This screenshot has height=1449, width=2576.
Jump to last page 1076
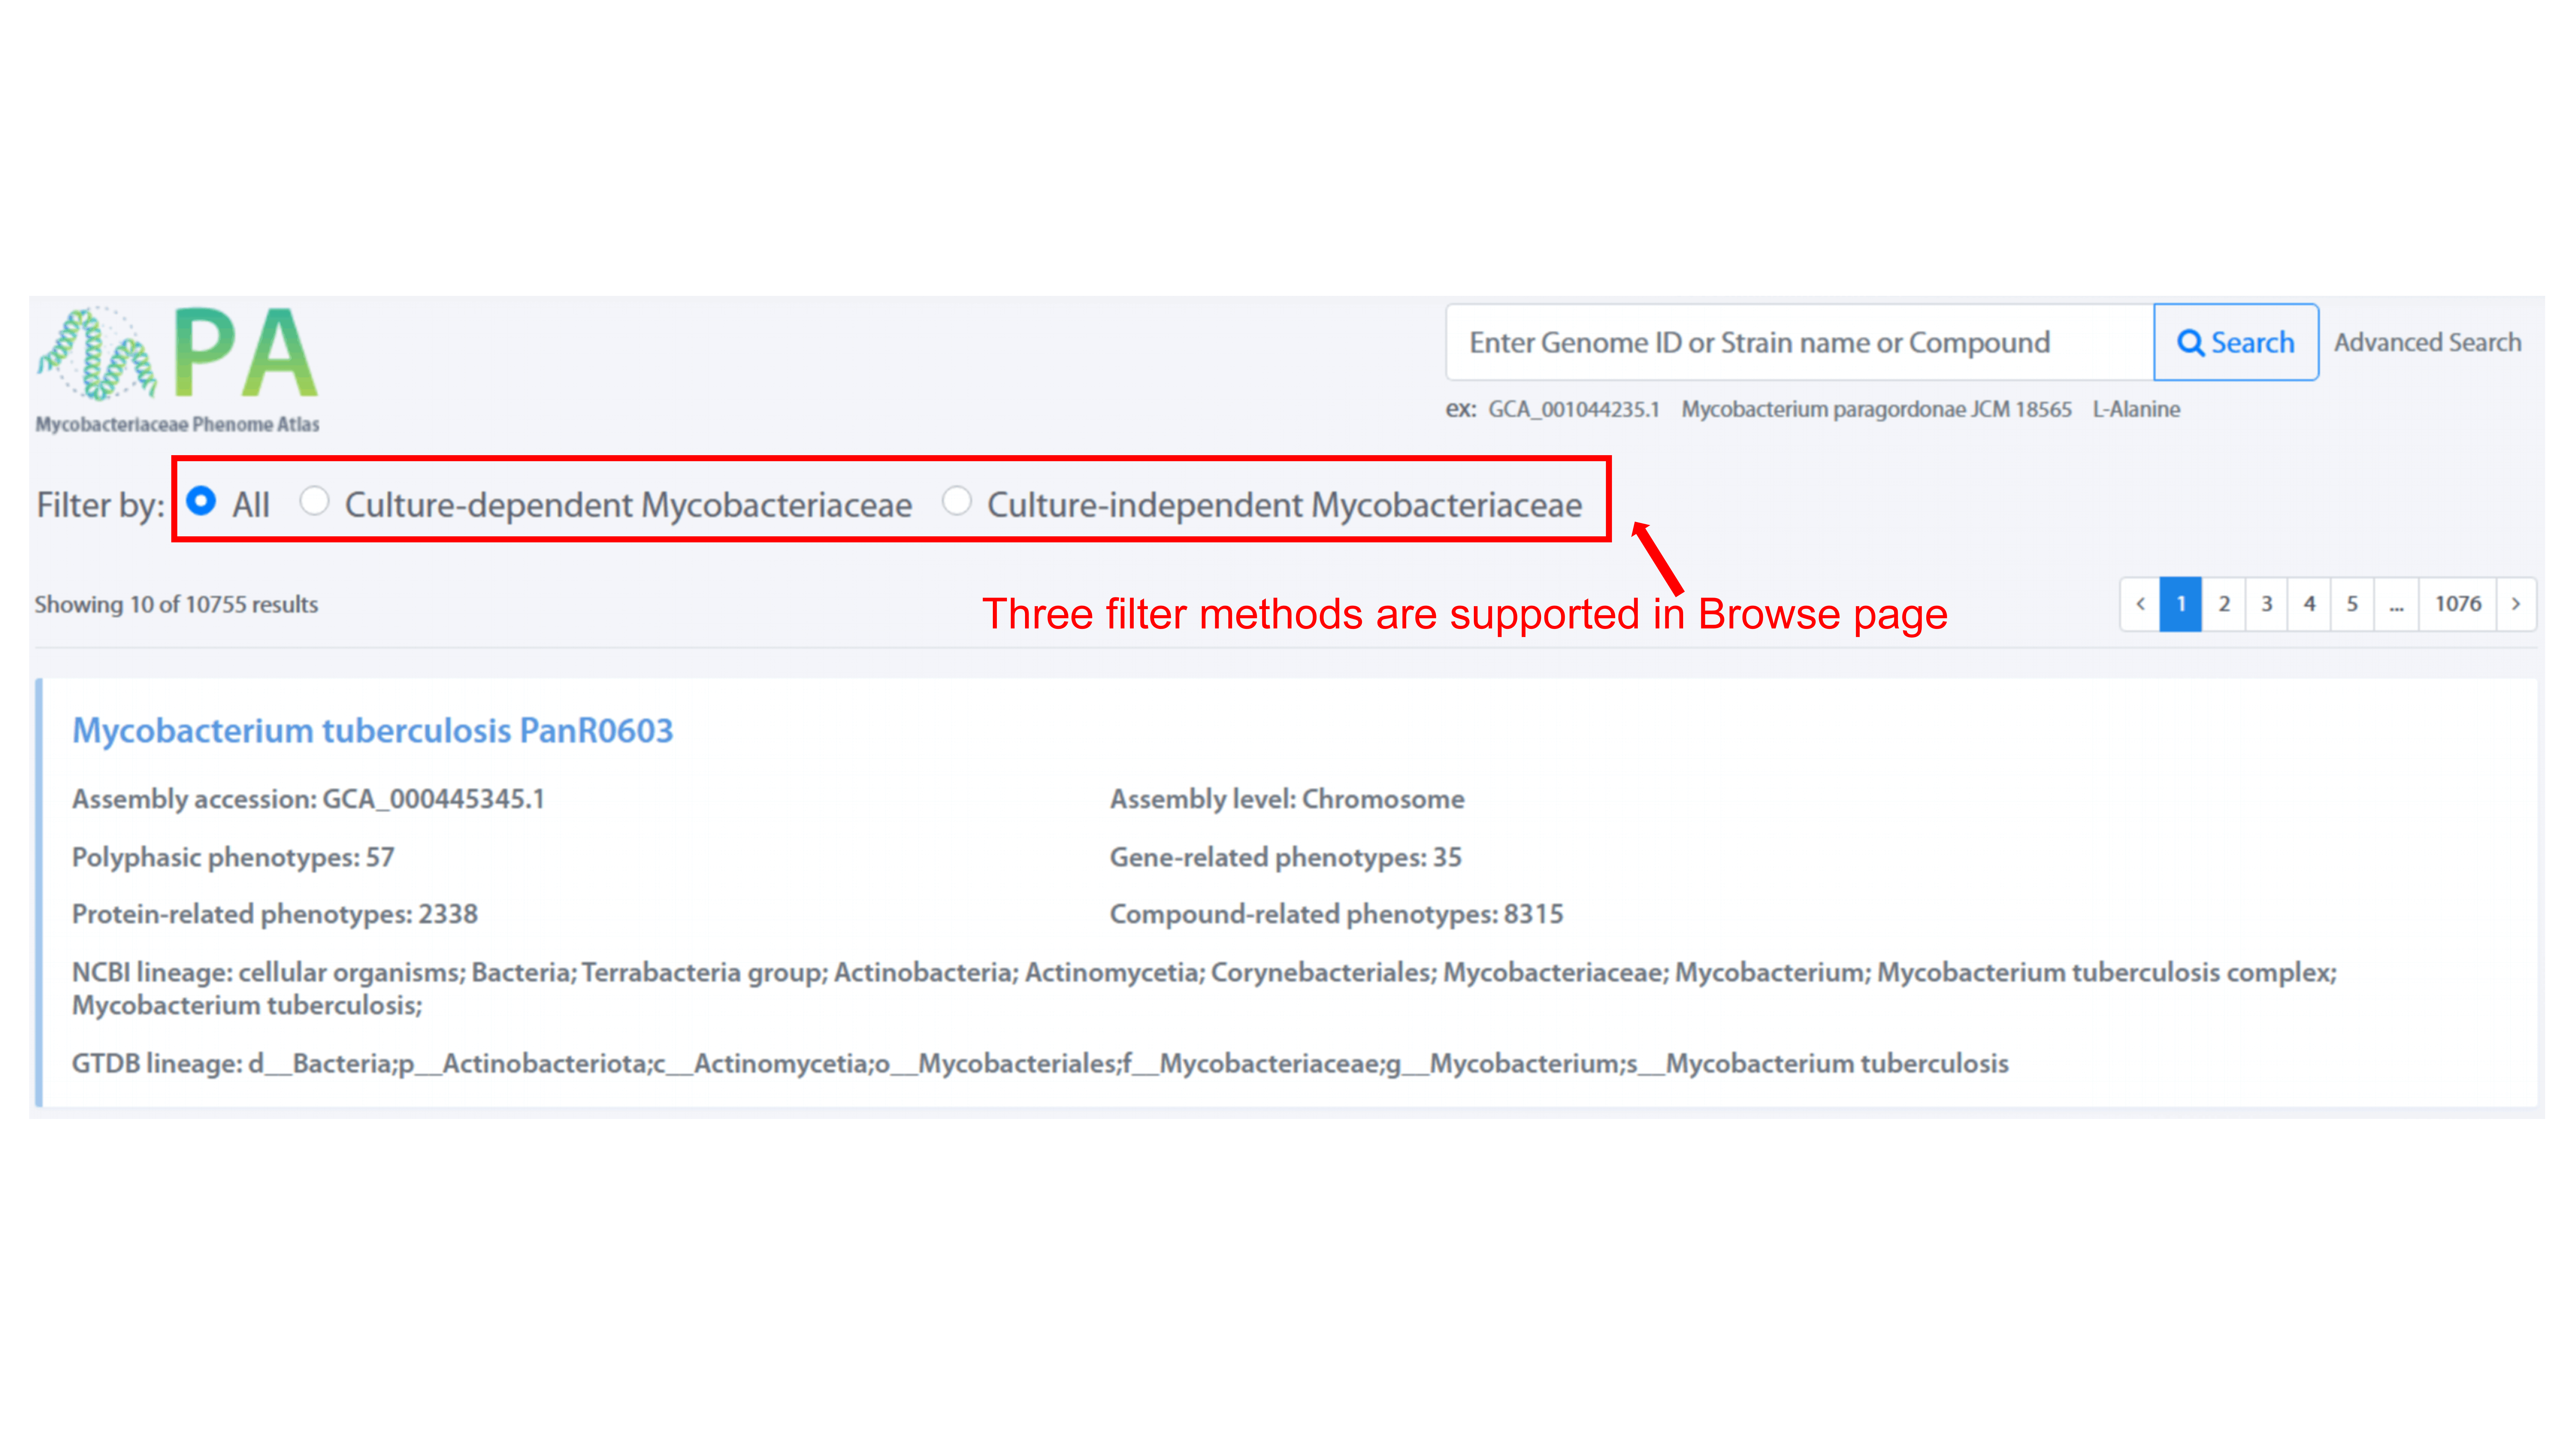point(2458,604)
